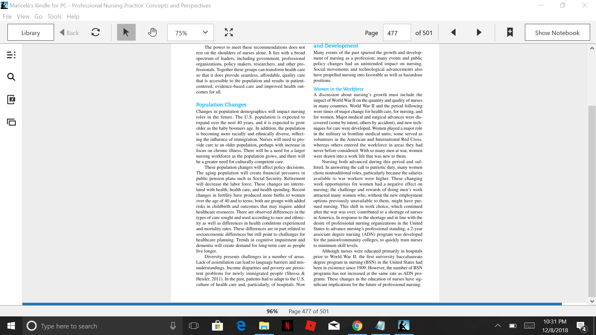
Task: Click the total page count of 501 text
Action: pyautogui.click(x=424, y=33)
